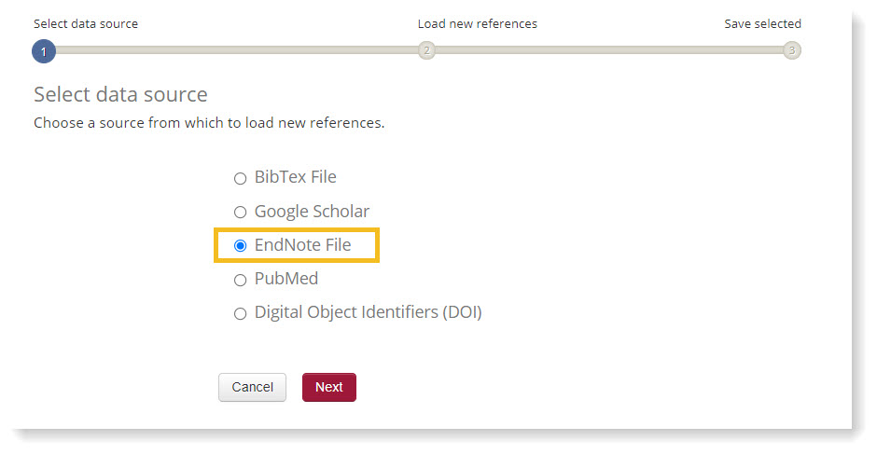
Task: Click progress bar between steps 1 and 2
Action: 233,50
